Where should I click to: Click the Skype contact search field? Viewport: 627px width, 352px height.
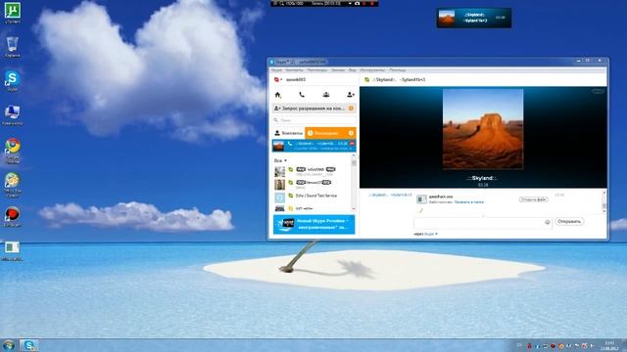coord(313,120)
